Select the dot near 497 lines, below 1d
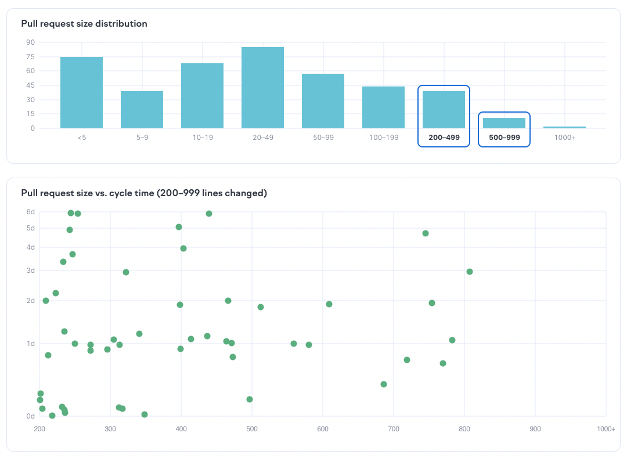 [x=250, y=399]
